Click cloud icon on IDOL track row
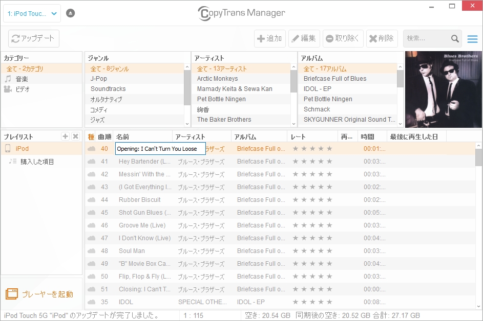The width and height of the screenshot is (483, 321). 92,302
